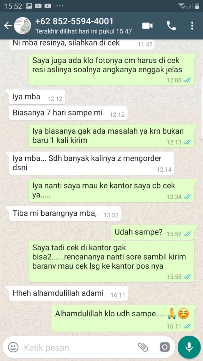Tap the microphone to record voice message
The image size is (203, 361).
pyautogui.click(x=189, y=347)
